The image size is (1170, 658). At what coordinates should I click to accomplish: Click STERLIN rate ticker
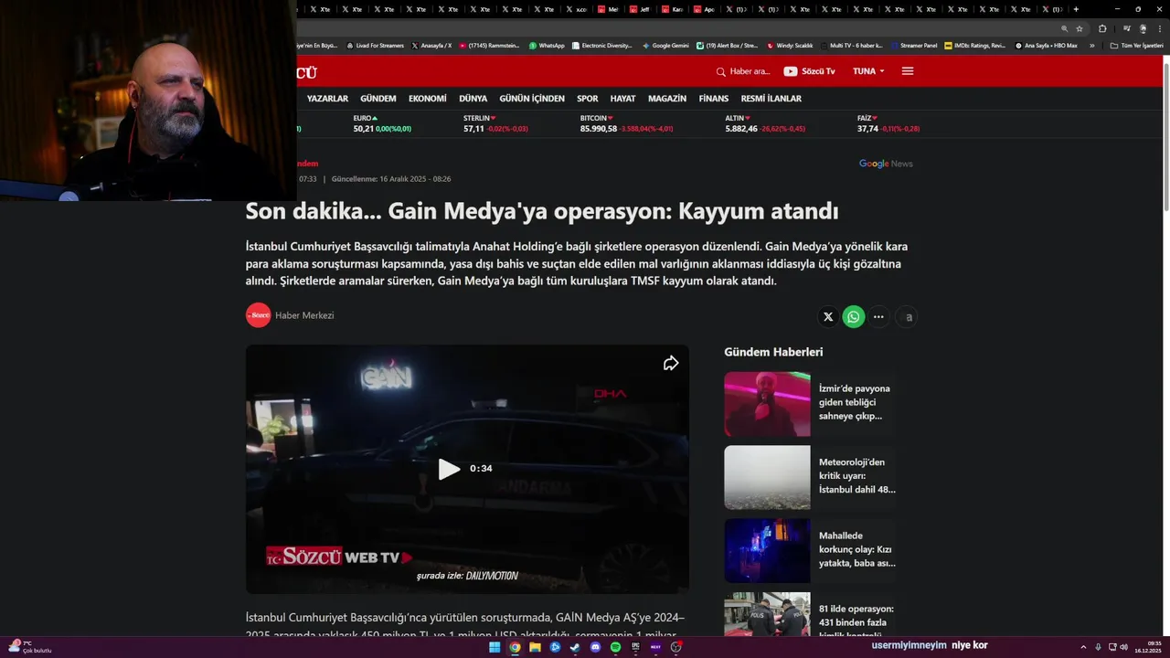495,123
